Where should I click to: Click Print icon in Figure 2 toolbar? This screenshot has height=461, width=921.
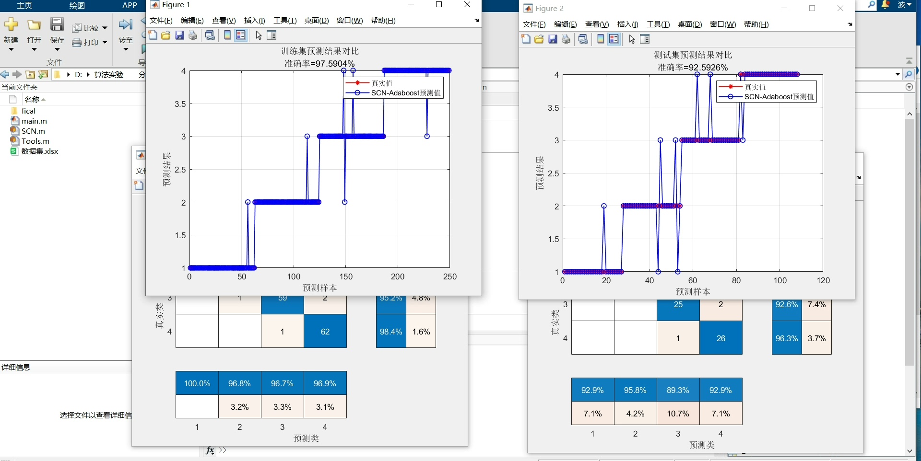click(566, 39)
